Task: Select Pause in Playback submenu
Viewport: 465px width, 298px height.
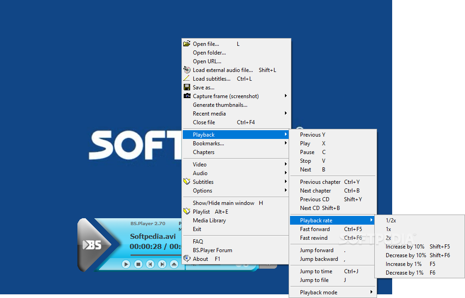Action: (x=333, y=152)
